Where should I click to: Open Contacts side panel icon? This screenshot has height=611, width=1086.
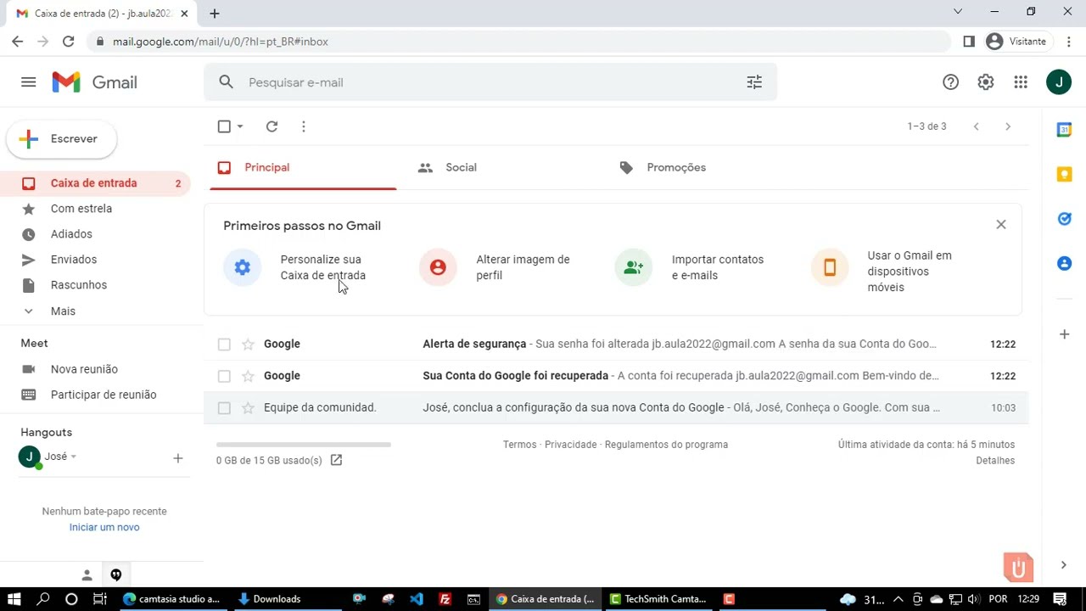[1064, 263]
